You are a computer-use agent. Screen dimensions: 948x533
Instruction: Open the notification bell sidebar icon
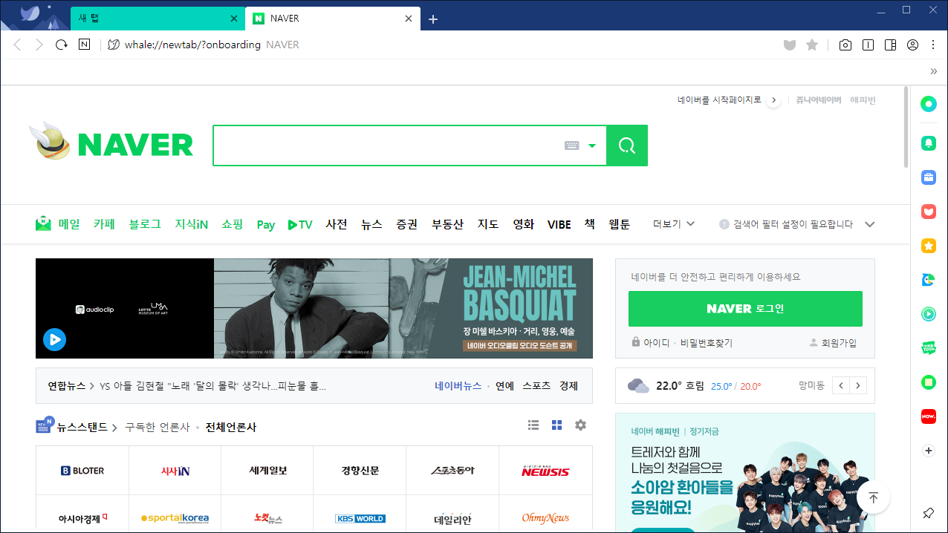pyautogui.click(x=929, y=143)
